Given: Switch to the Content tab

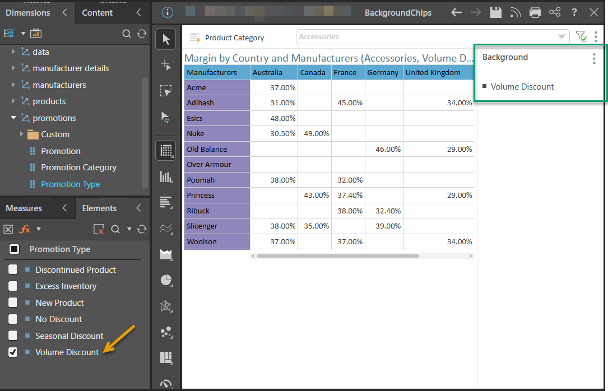Looking at the screenshot, I should tap(98, 12).
